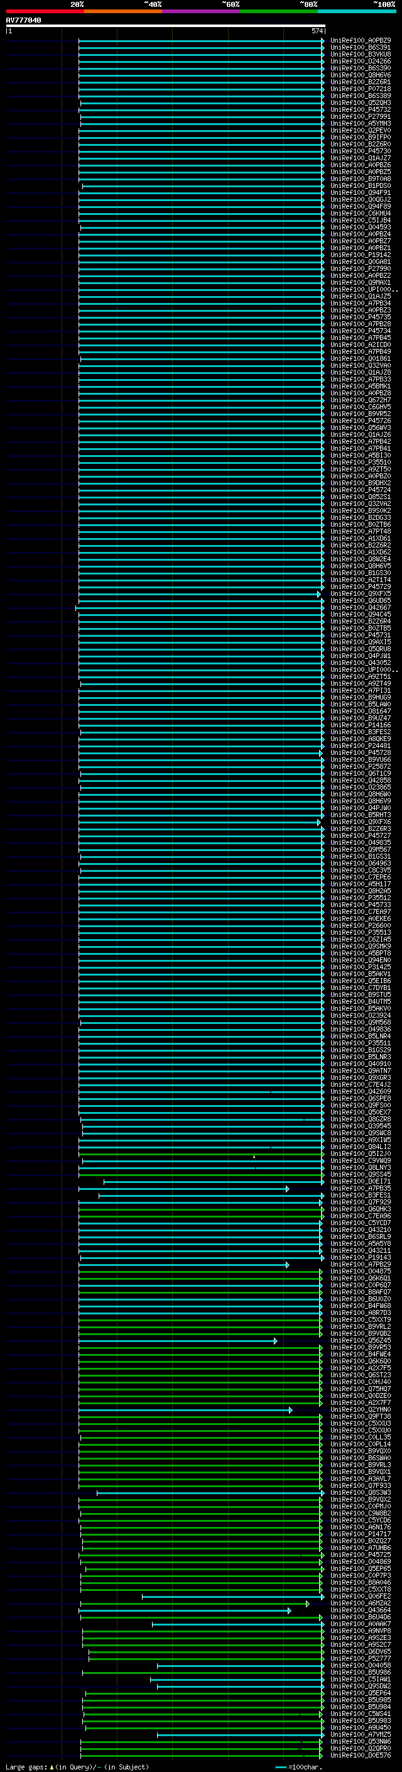Select hit UniRef100_B1PDS0
Viewport: 402px width, 1772px height.
(361, 185)
